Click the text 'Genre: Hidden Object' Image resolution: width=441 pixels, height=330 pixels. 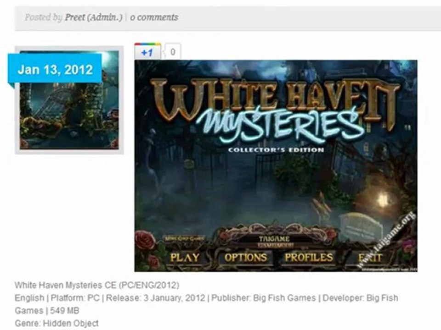(x=57, y=323)
